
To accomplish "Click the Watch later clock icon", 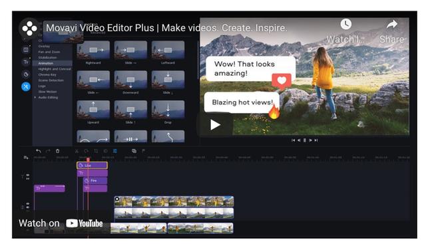I will [345, 24].
